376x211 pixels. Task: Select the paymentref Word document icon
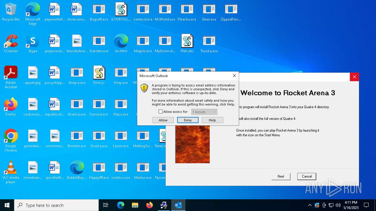coord(55,12)
